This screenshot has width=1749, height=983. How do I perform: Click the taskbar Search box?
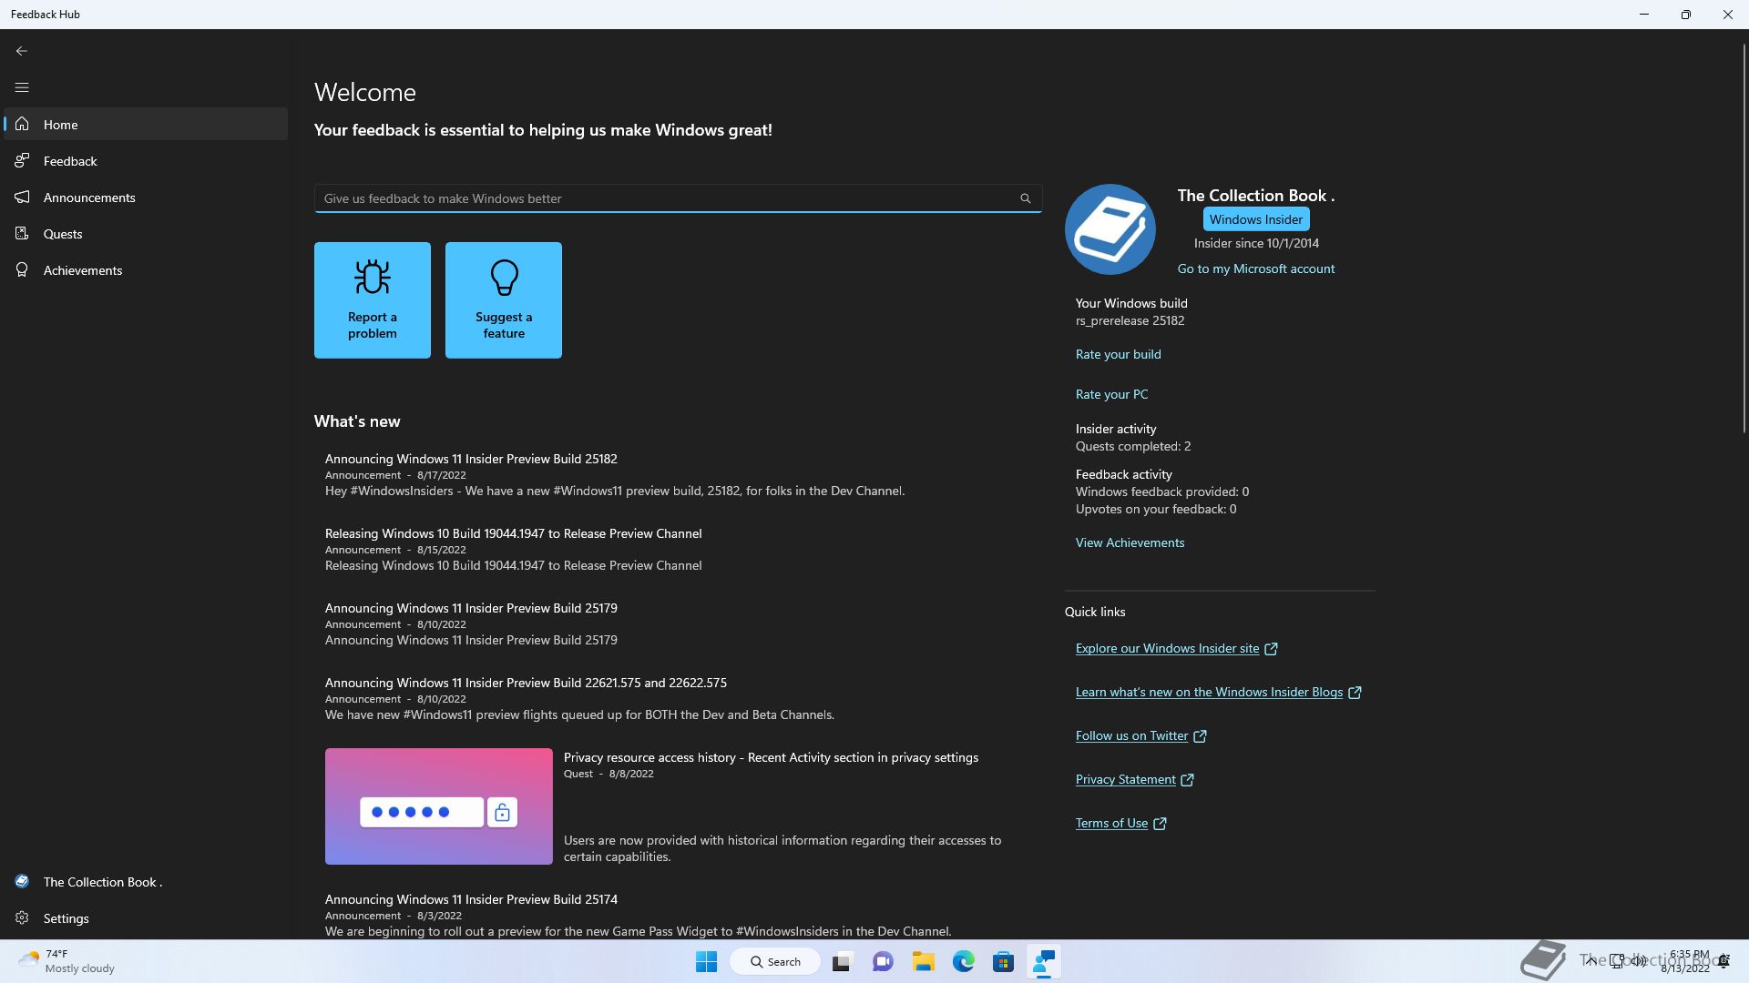tap(775, 961)
